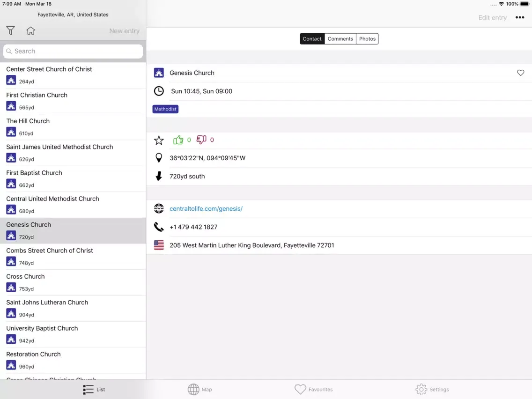Image resolution: width=532 pixels, height=399 pixels.
Task: Select Saint James United Methodist Church entry
Action: pos(73,153)
